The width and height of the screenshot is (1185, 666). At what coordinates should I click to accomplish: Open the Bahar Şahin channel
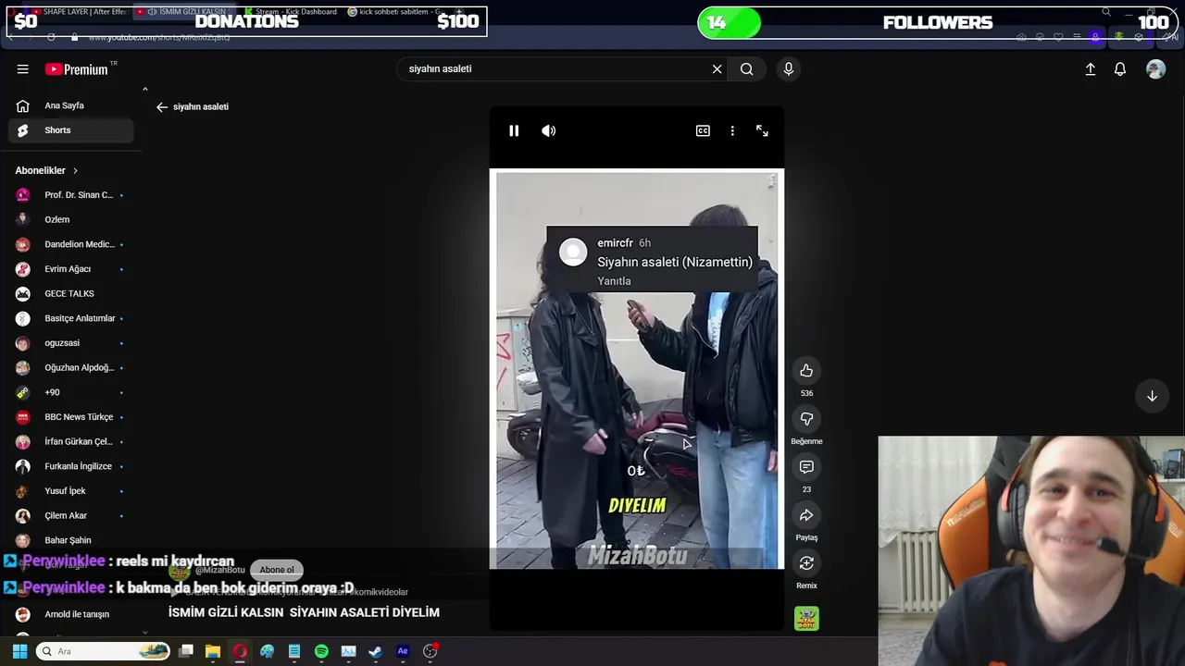pos(70,540)
